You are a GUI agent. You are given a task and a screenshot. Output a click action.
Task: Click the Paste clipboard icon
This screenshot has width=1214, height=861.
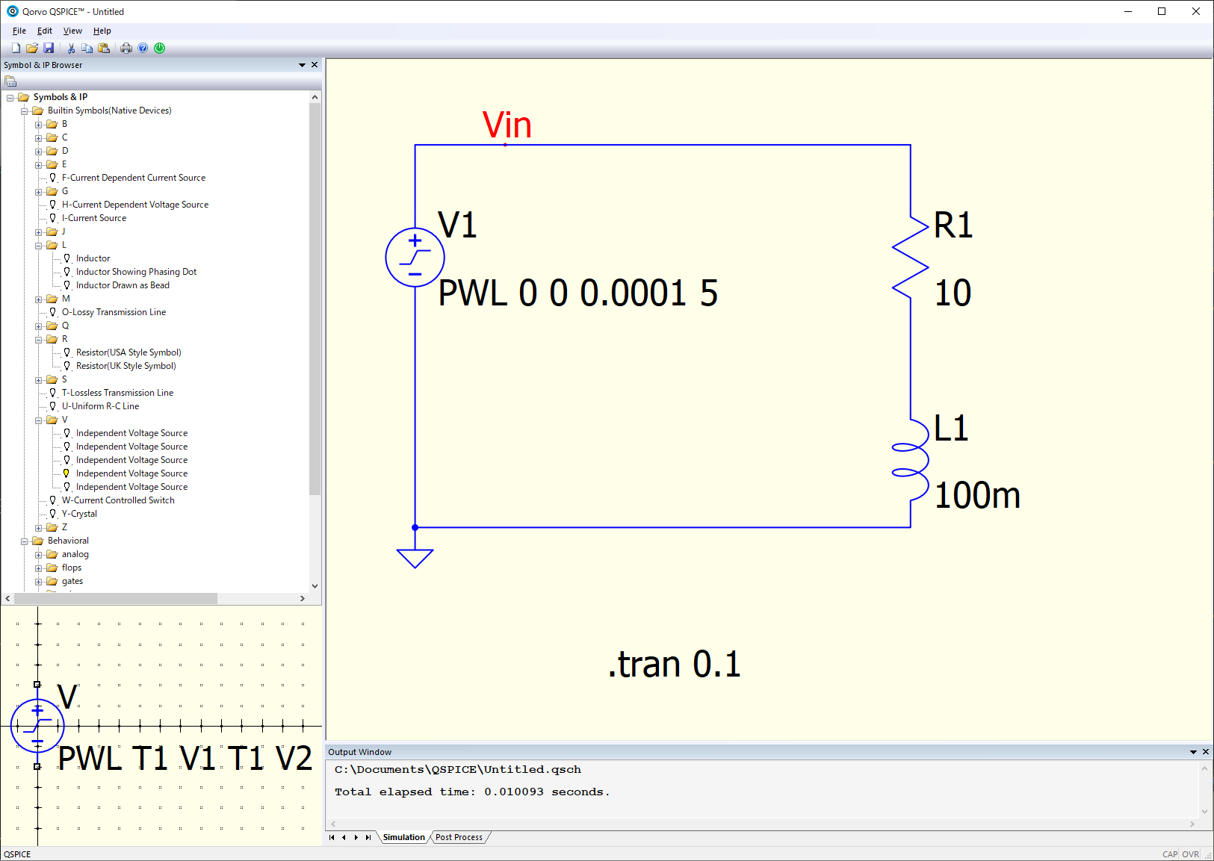pyautogui.click(x=104, y=49)
